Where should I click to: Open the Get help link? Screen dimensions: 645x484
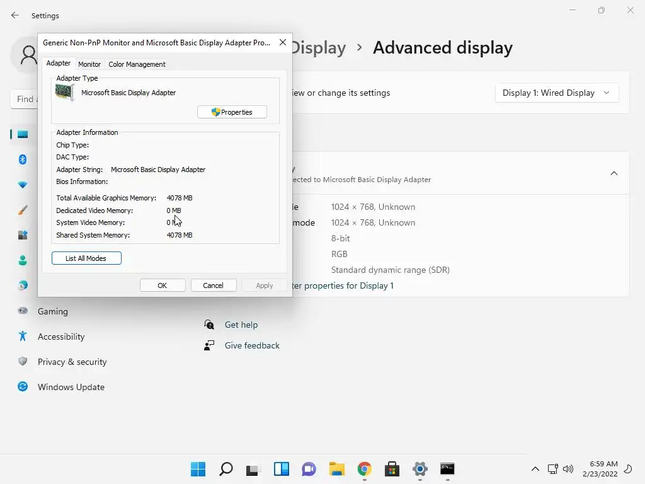241,325
